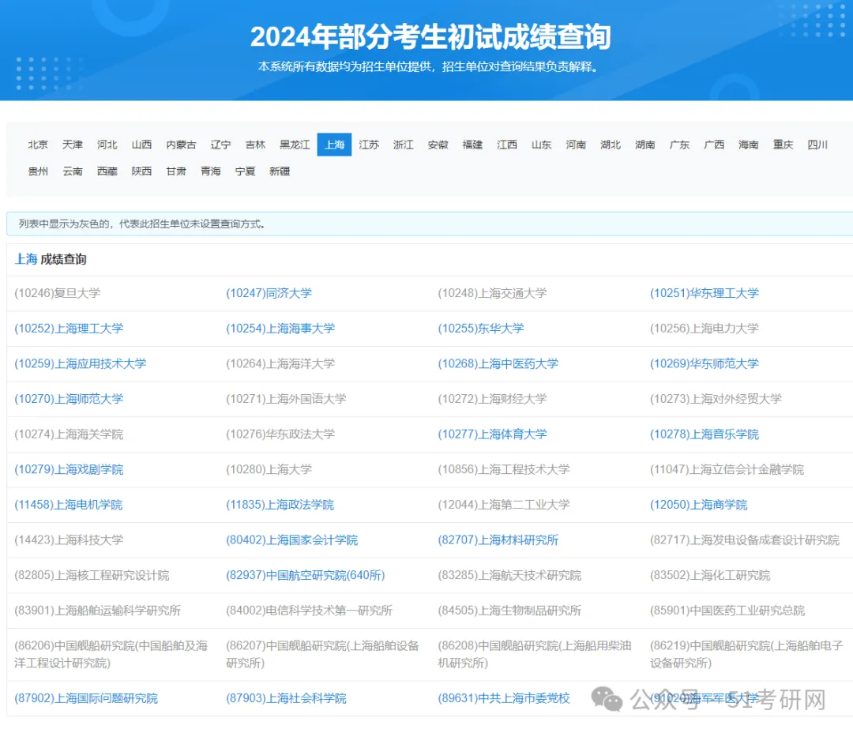
Task: Open (10254)上海海事大学 link
Action: (280, 329)
